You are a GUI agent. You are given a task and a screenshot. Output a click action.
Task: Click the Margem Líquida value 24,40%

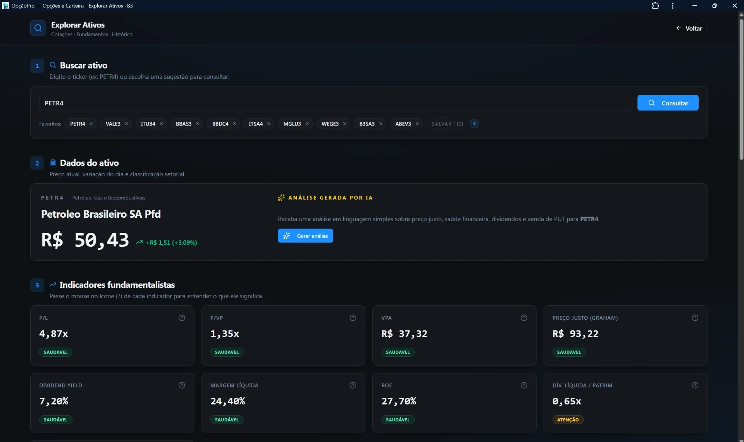tap(228, 401)
